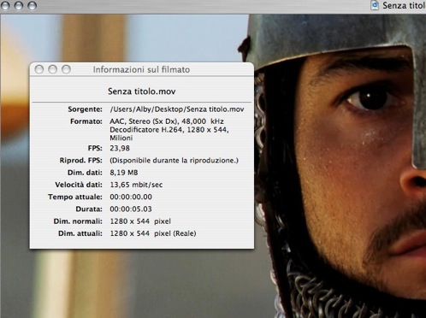
Task: Click the data size value 8,19 MB
Action: coord(124,173)
